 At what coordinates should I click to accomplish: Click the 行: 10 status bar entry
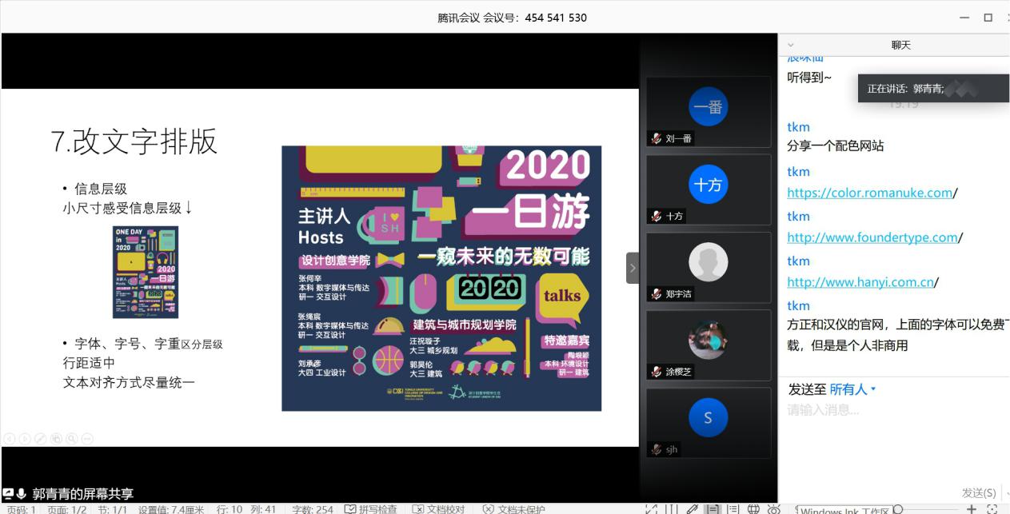[230, 509]
